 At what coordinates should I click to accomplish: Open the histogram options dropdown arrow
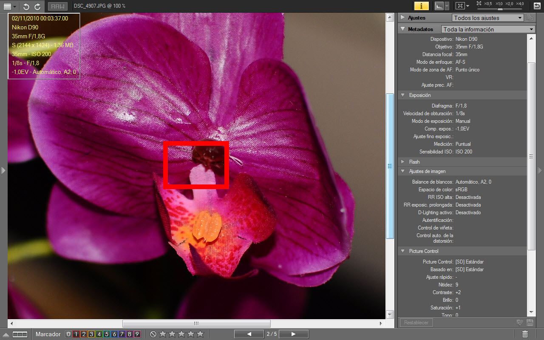447,6
